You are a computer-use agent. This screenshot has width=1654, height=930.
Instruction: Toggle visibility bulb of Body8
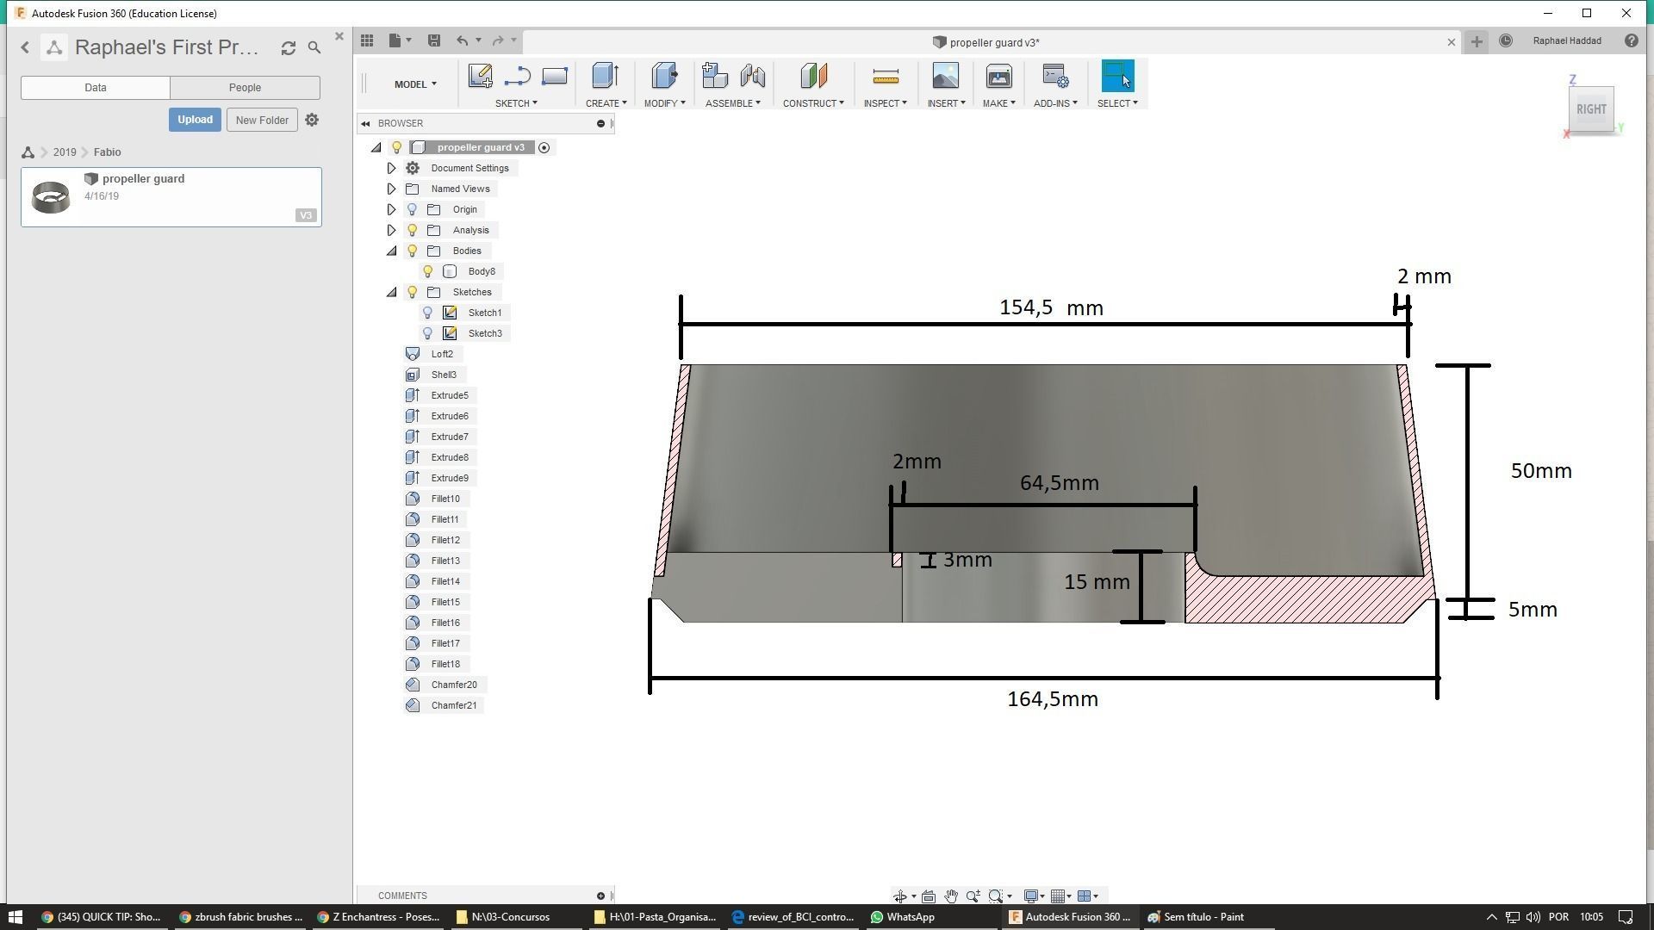pos(428,271)
